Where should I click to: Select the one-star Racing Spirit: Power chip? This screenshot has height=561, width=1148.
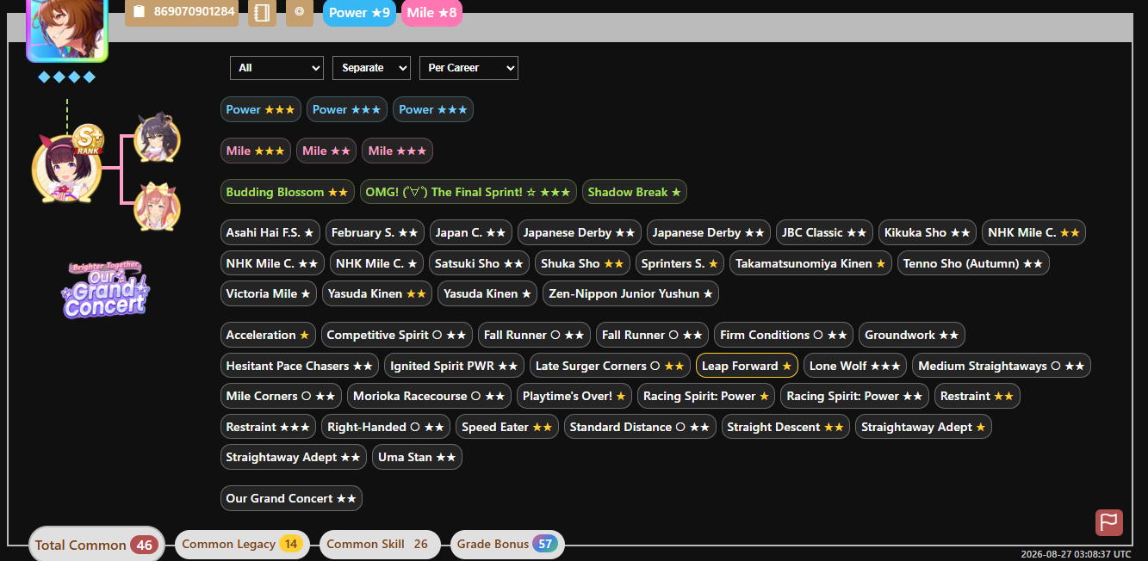pyautogui.click(x=706, y=396)
